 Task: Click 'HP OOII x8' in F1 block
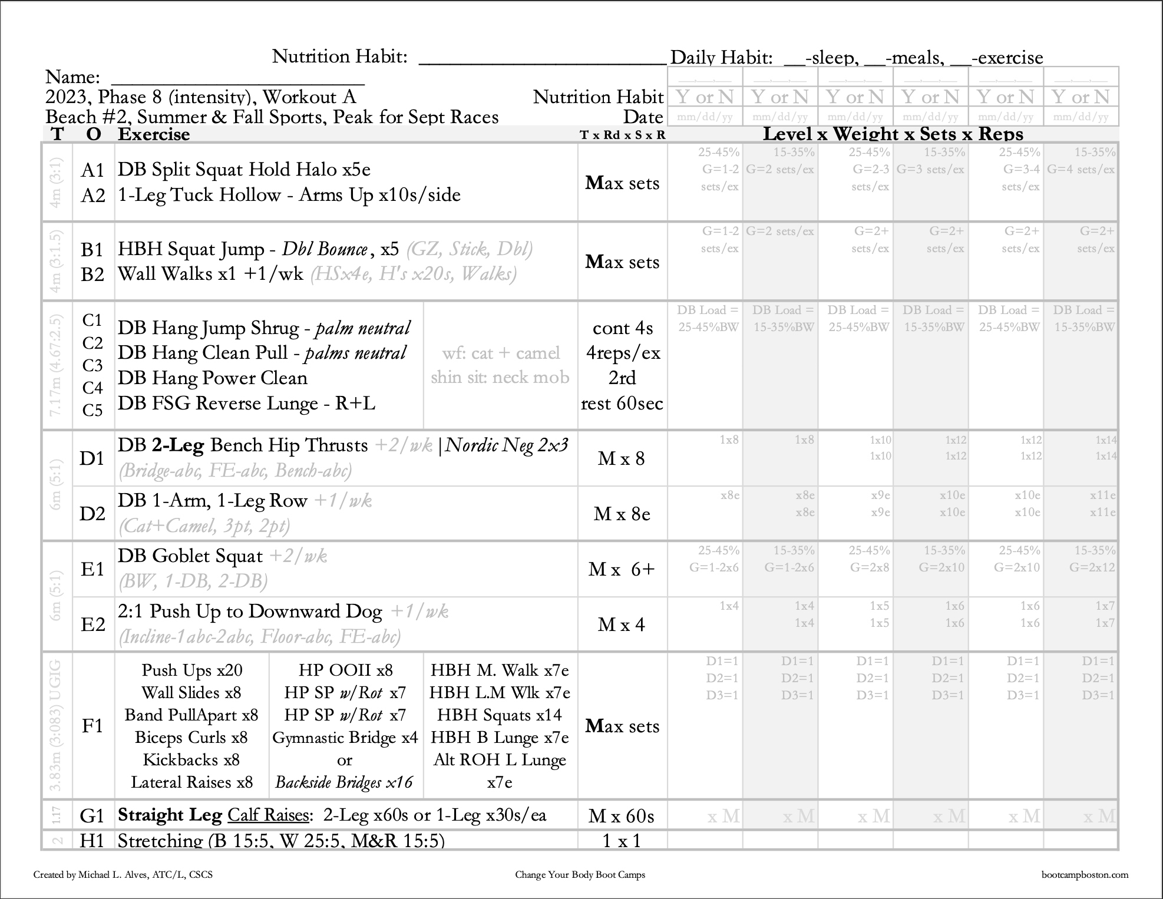click(x=345, y=670)
